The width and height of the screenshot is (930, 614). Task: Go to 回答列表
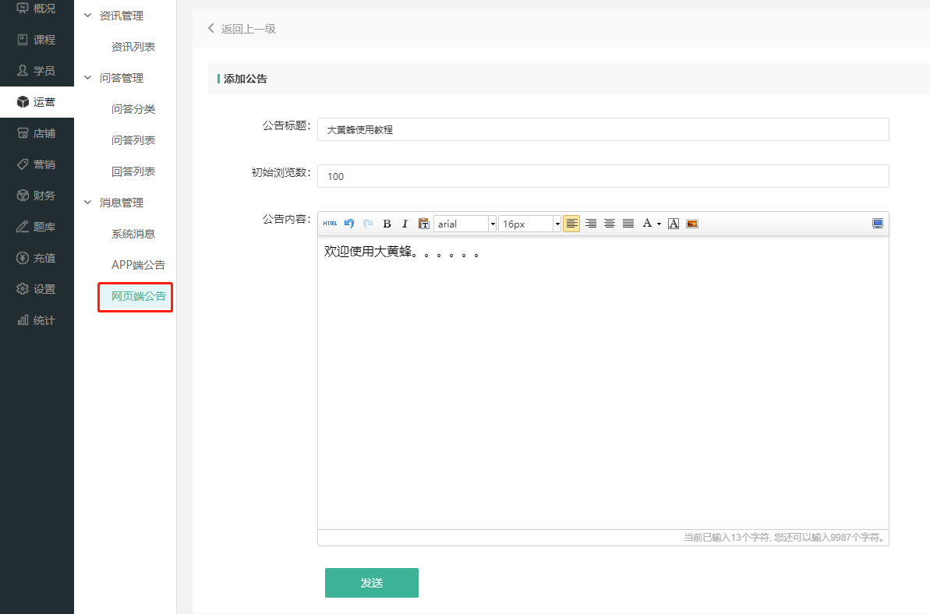pyautogui.click(x=133, y=171)
